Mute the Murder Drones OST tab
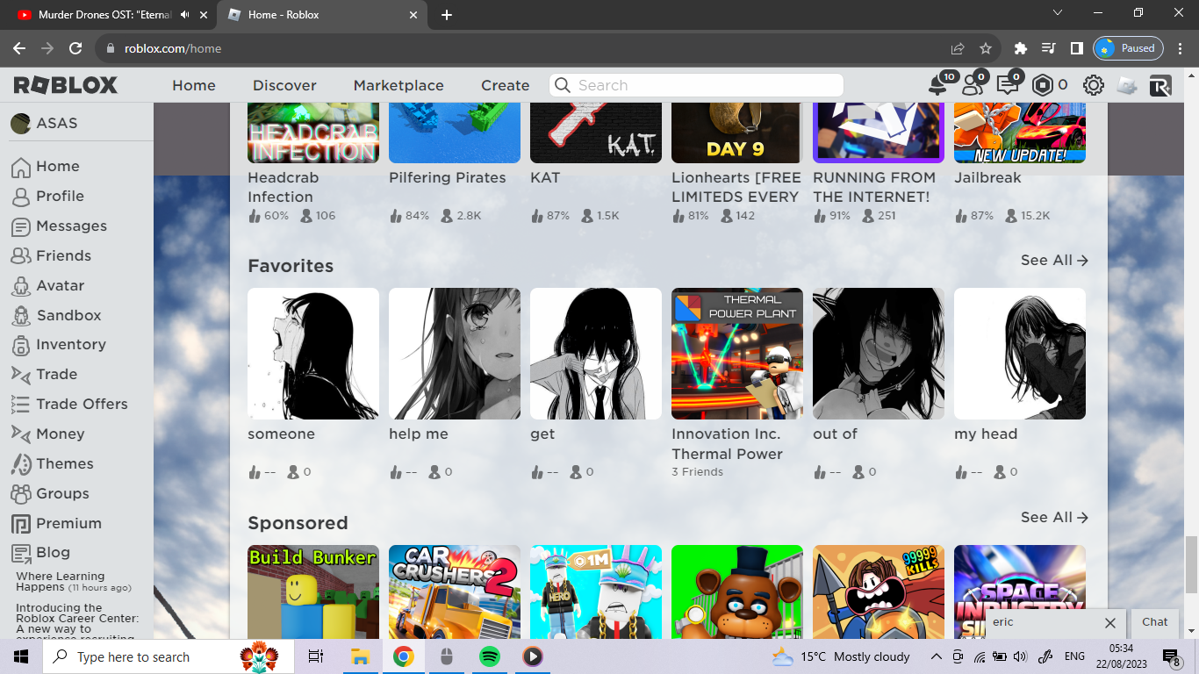This screenshot has height=674, width=1199. (x=185, y=15)
